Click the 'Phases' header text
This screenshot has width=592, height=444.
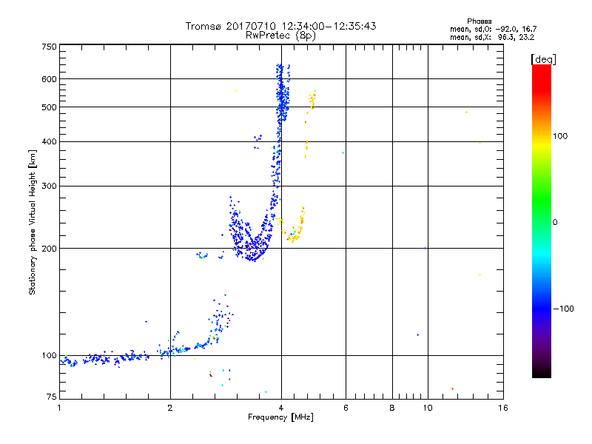pos(479,21)
